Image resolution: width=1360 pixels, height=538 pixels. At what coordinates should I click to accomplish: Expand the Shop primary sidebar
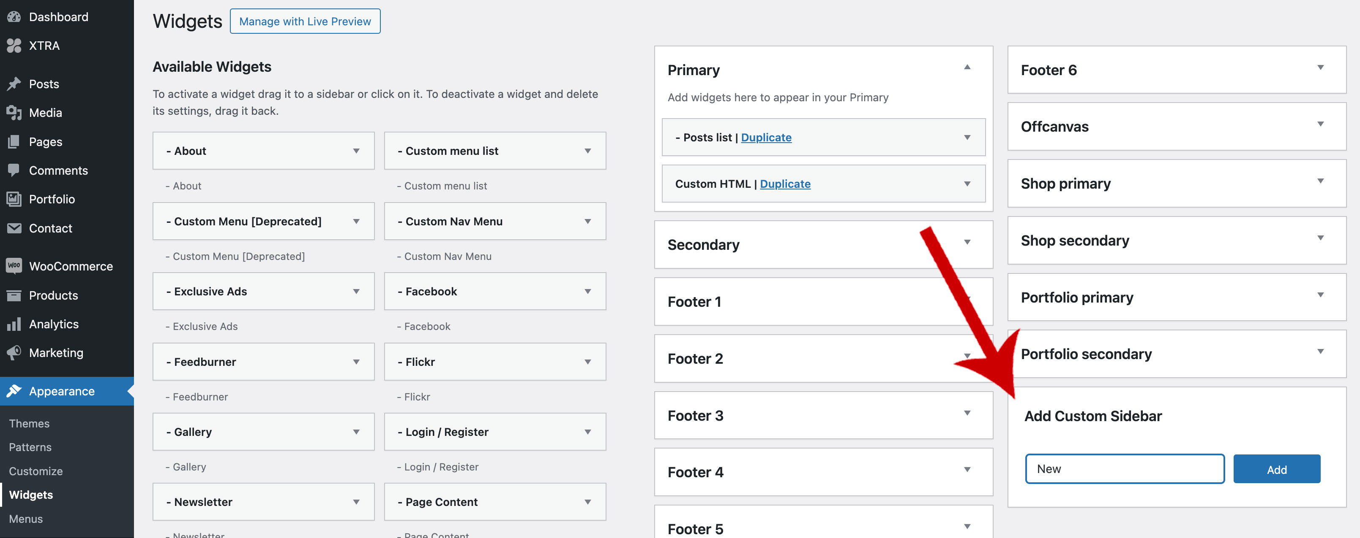1320,181
